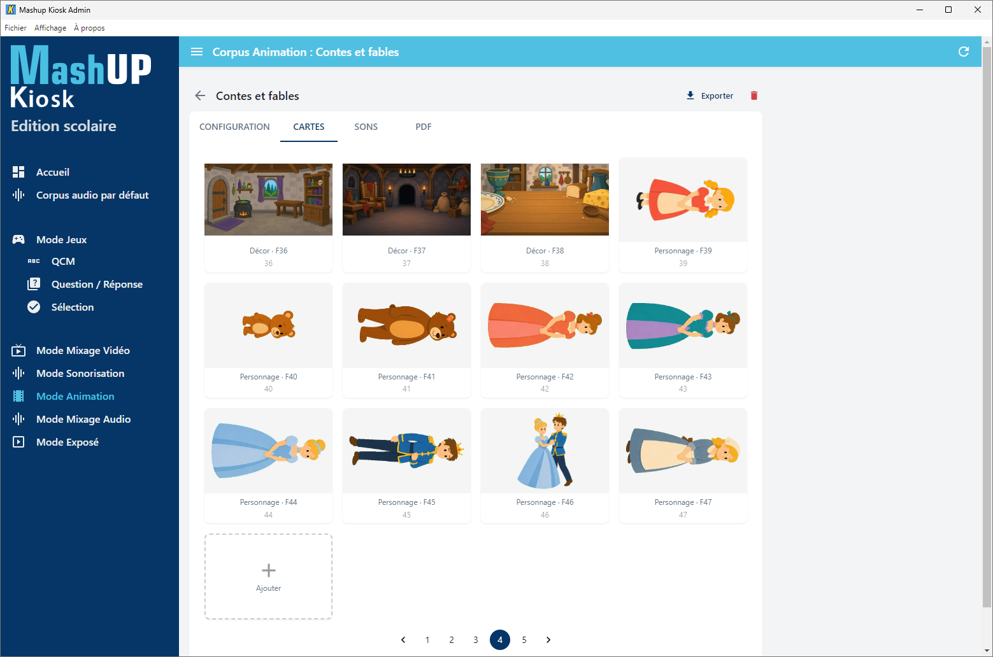Go to page 2

pyautogui.click(x=452, y=640)
